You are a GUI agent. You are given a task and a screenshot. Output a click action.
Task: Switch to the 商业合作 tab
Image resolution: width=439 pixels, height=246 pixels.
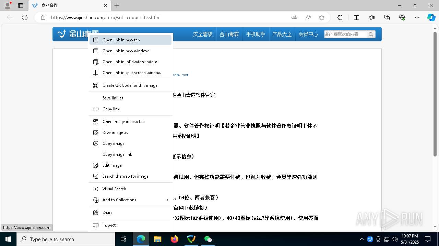pyautogui.click(x=70, y=5)
